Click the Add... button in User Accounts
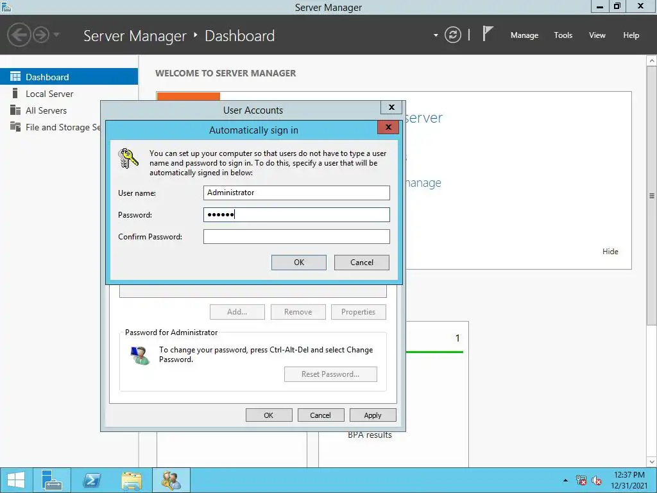Viewport: 657px width, 493px height. 237,312
